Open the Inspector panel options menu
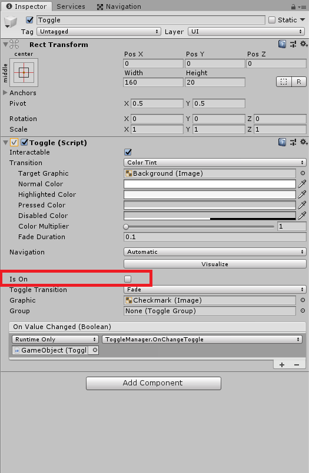 pos(302,6)
